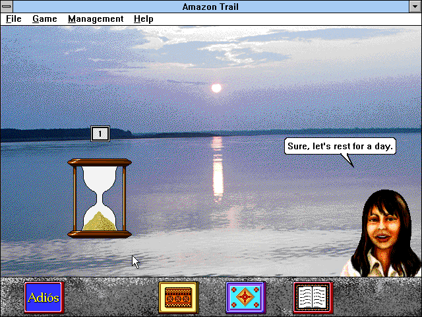Open the blue diamond map icon
The height and width of the screenshot is (317, 422).
tap(246, 298)
